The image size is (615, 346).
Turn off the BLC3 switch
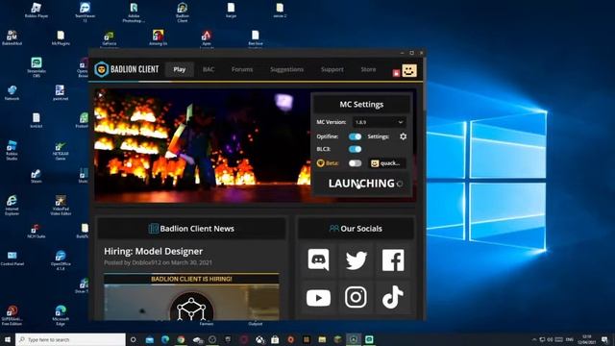point(355,149)
